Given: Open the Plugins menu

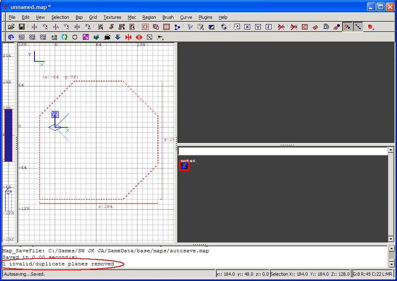Looking at the screenshot, I should [x=205, y=17].
